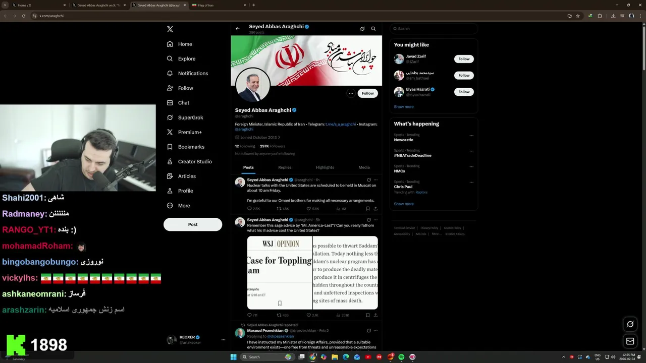Open floating messages envelope button
The height and width of the screenshot is (363, 646).
point(630,341)
